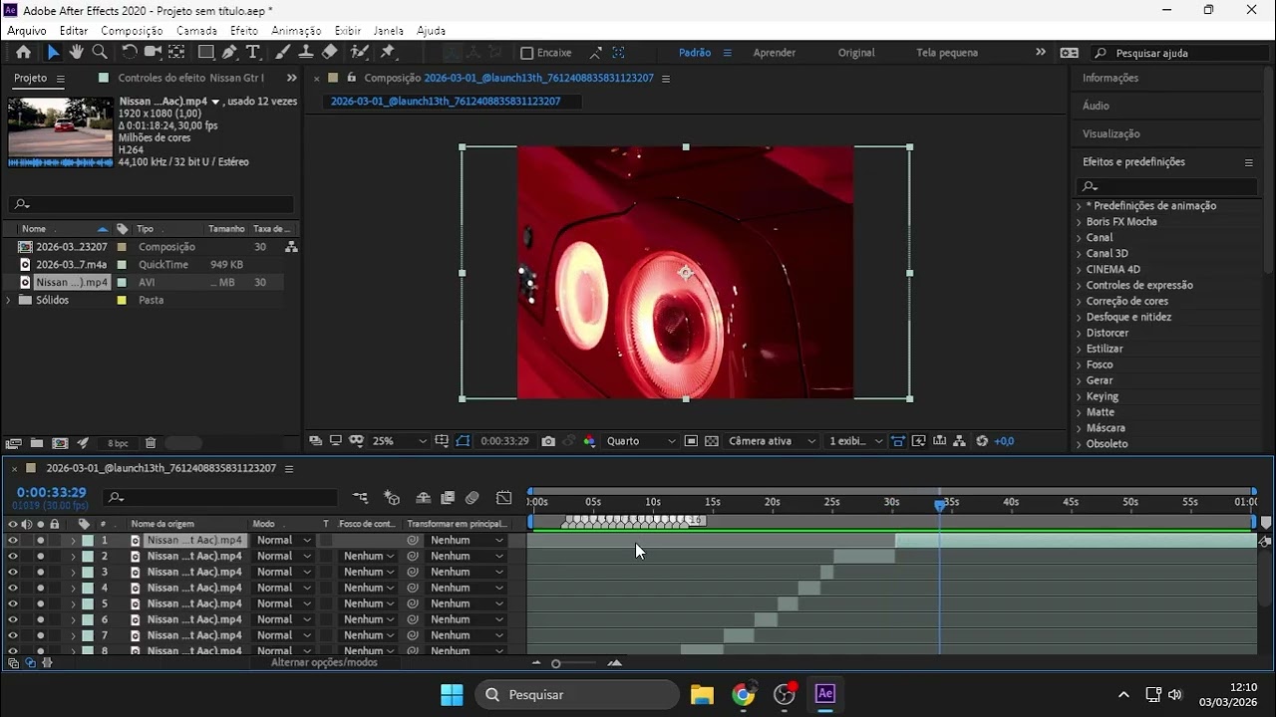Image resolution: width=1276 pixels, height=717 pixels.
Task: Expand the Sólidos folder
Action: click(9, 300)
